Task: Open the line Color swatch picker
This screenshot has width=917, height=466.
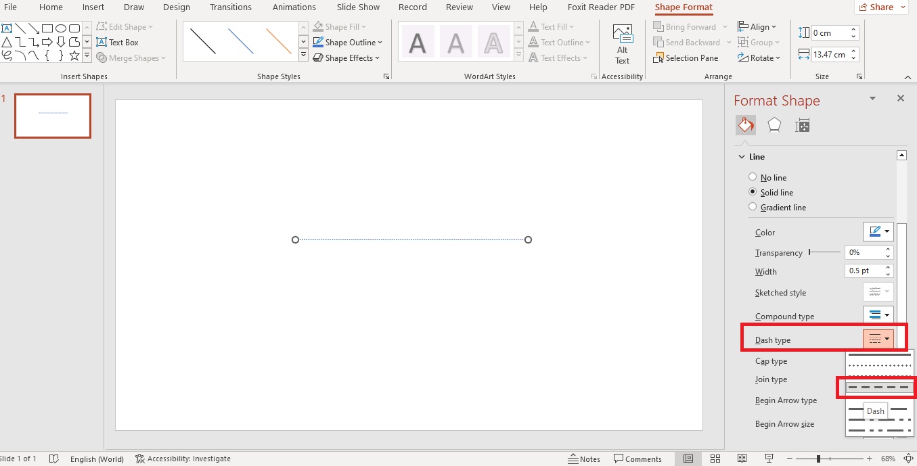Action: coord(878,231)
